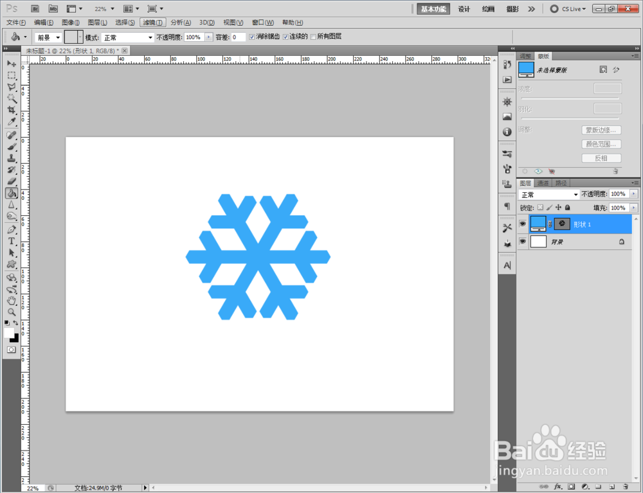Select the Eyedropper tool
This screenshot has height=493, width=643.
[12, 121]
